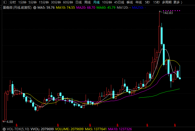Click the 142.83 high price marker

pos(168,13)
